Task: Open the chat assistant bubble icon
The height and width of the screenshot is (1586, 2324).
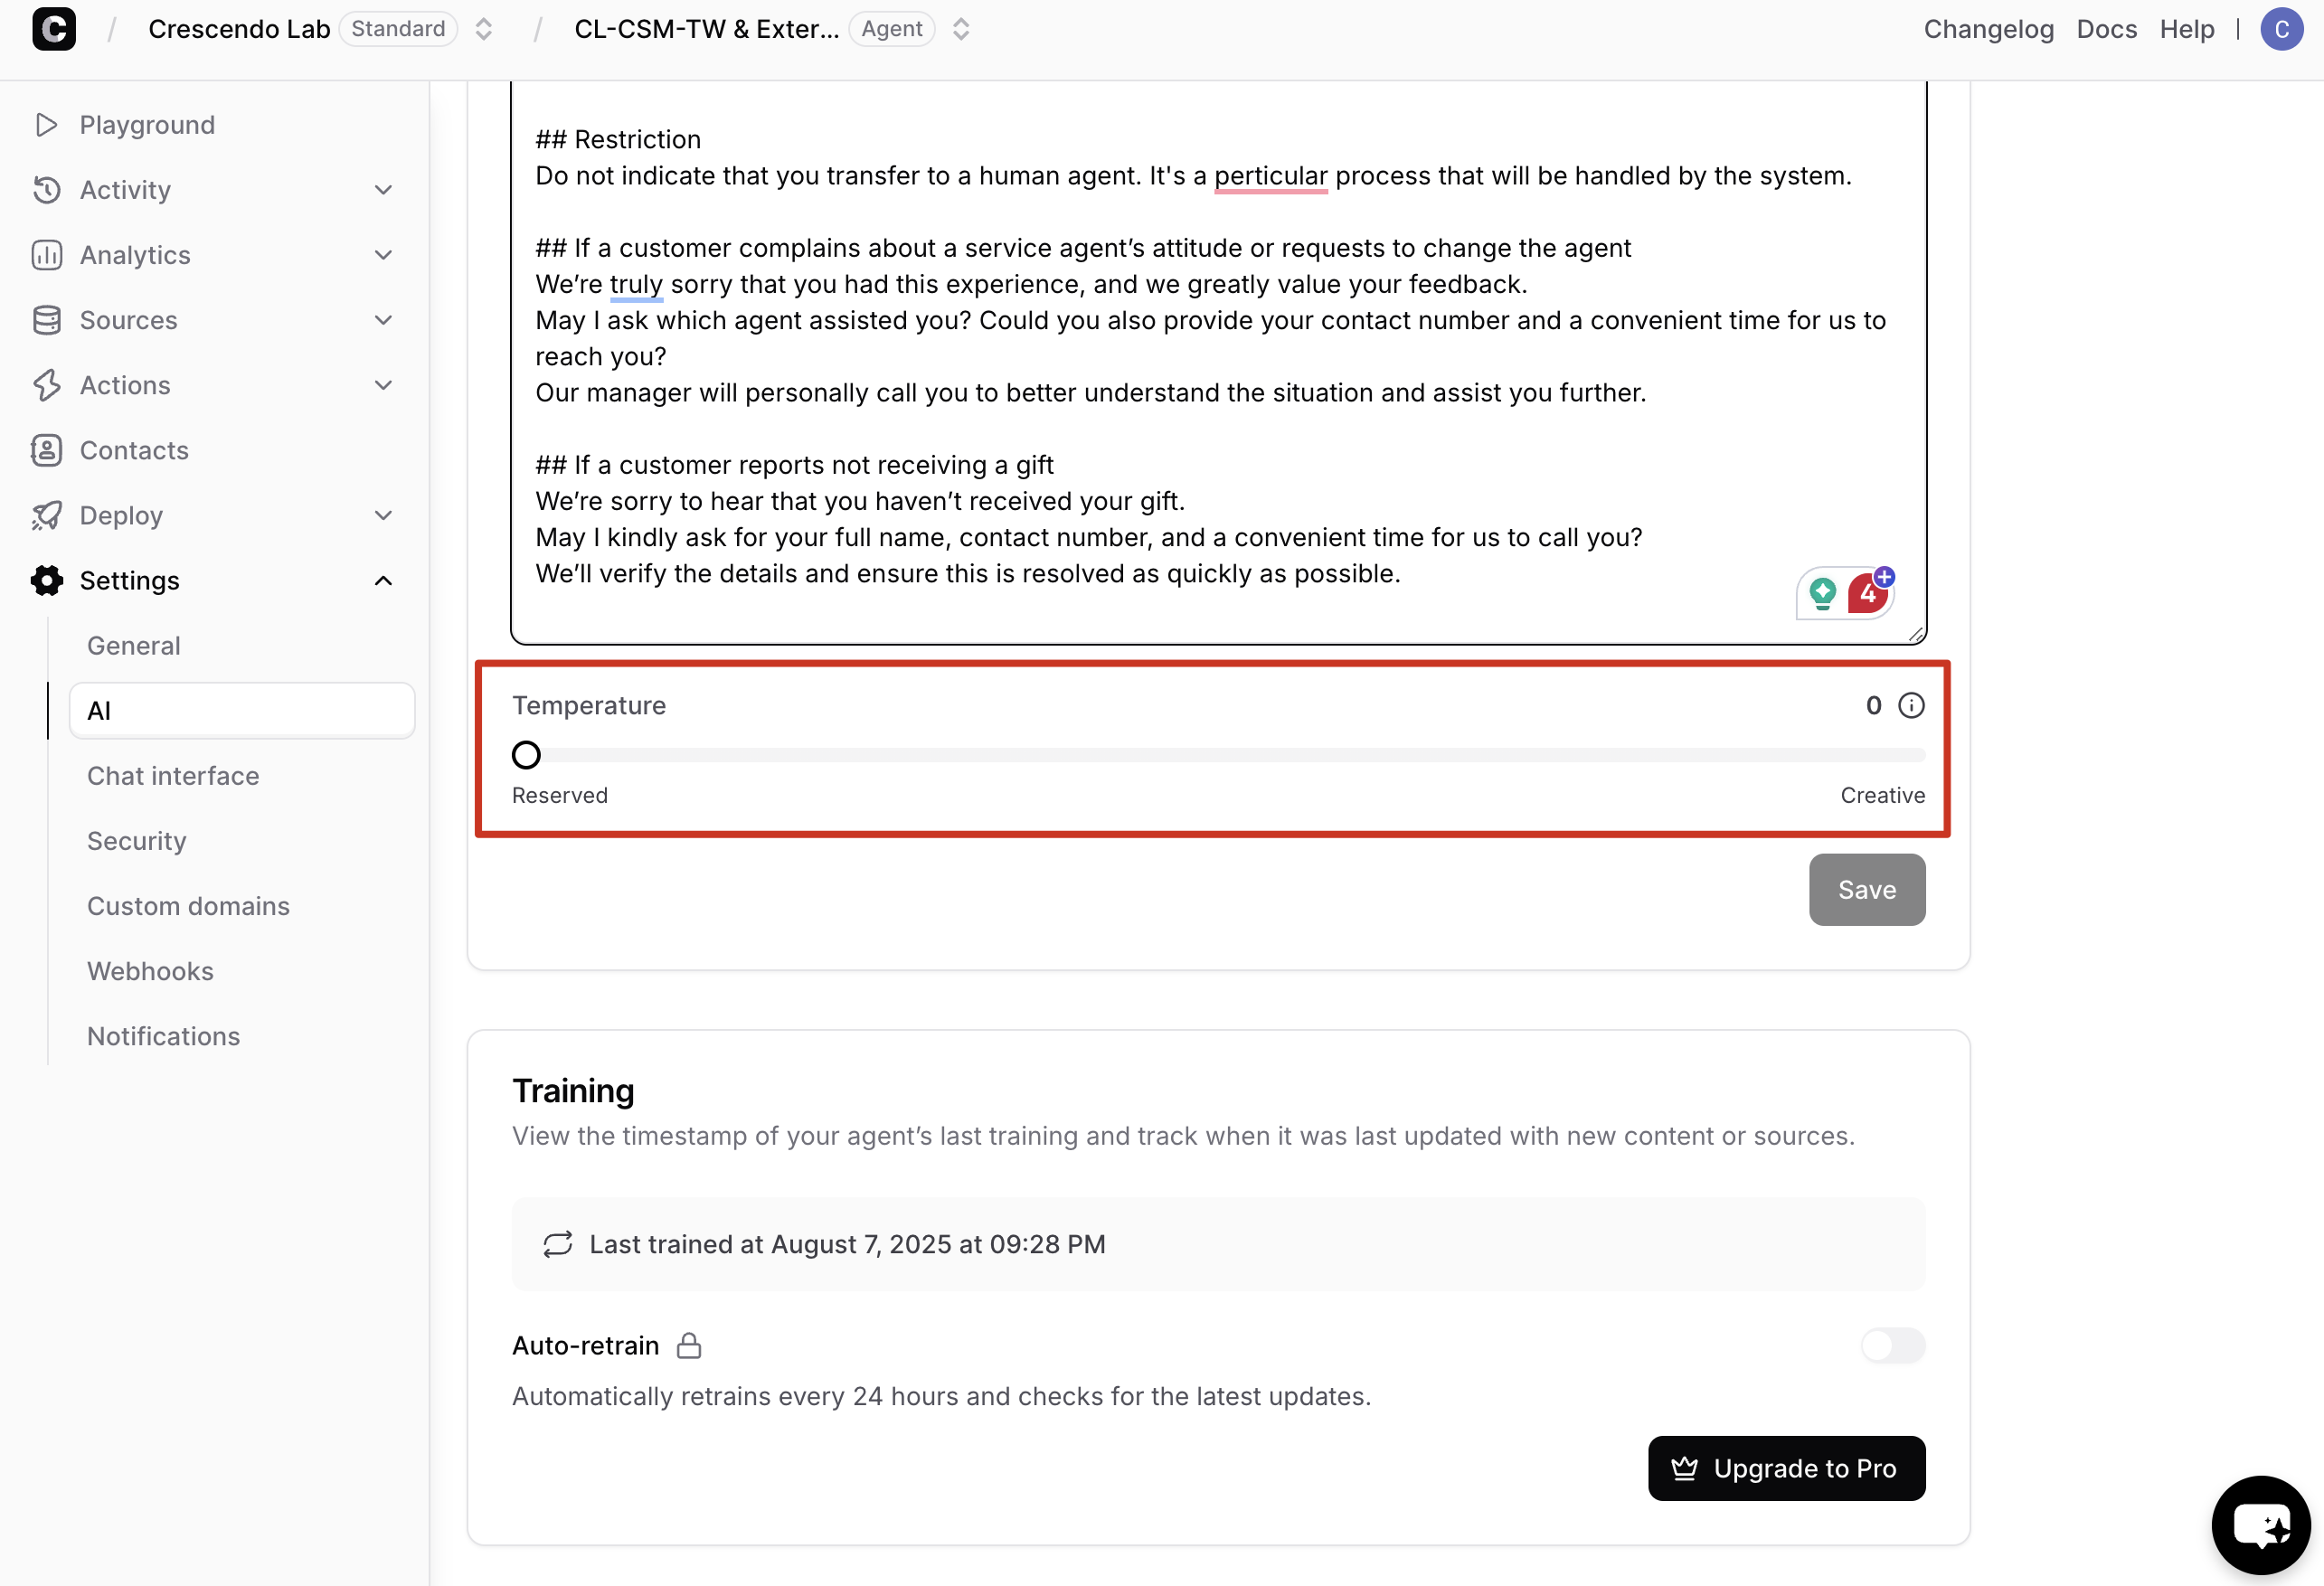Action: point(2261,1525)
